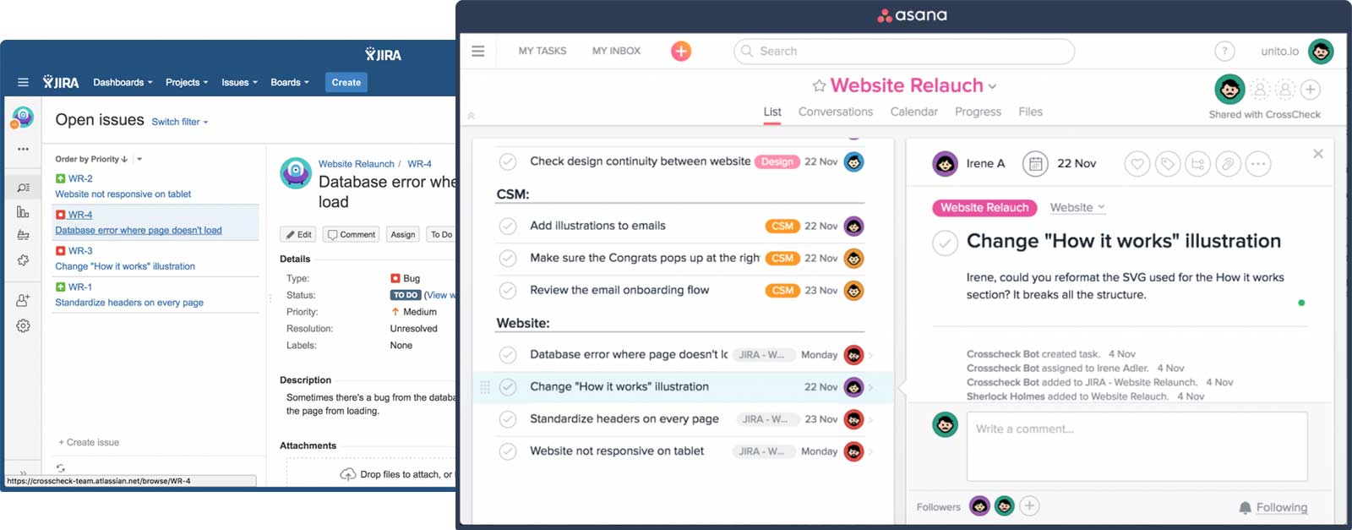The image size is (1352, 530).
Task: Expand details arrow on Database error Asana row
Action: click(871, 355)
